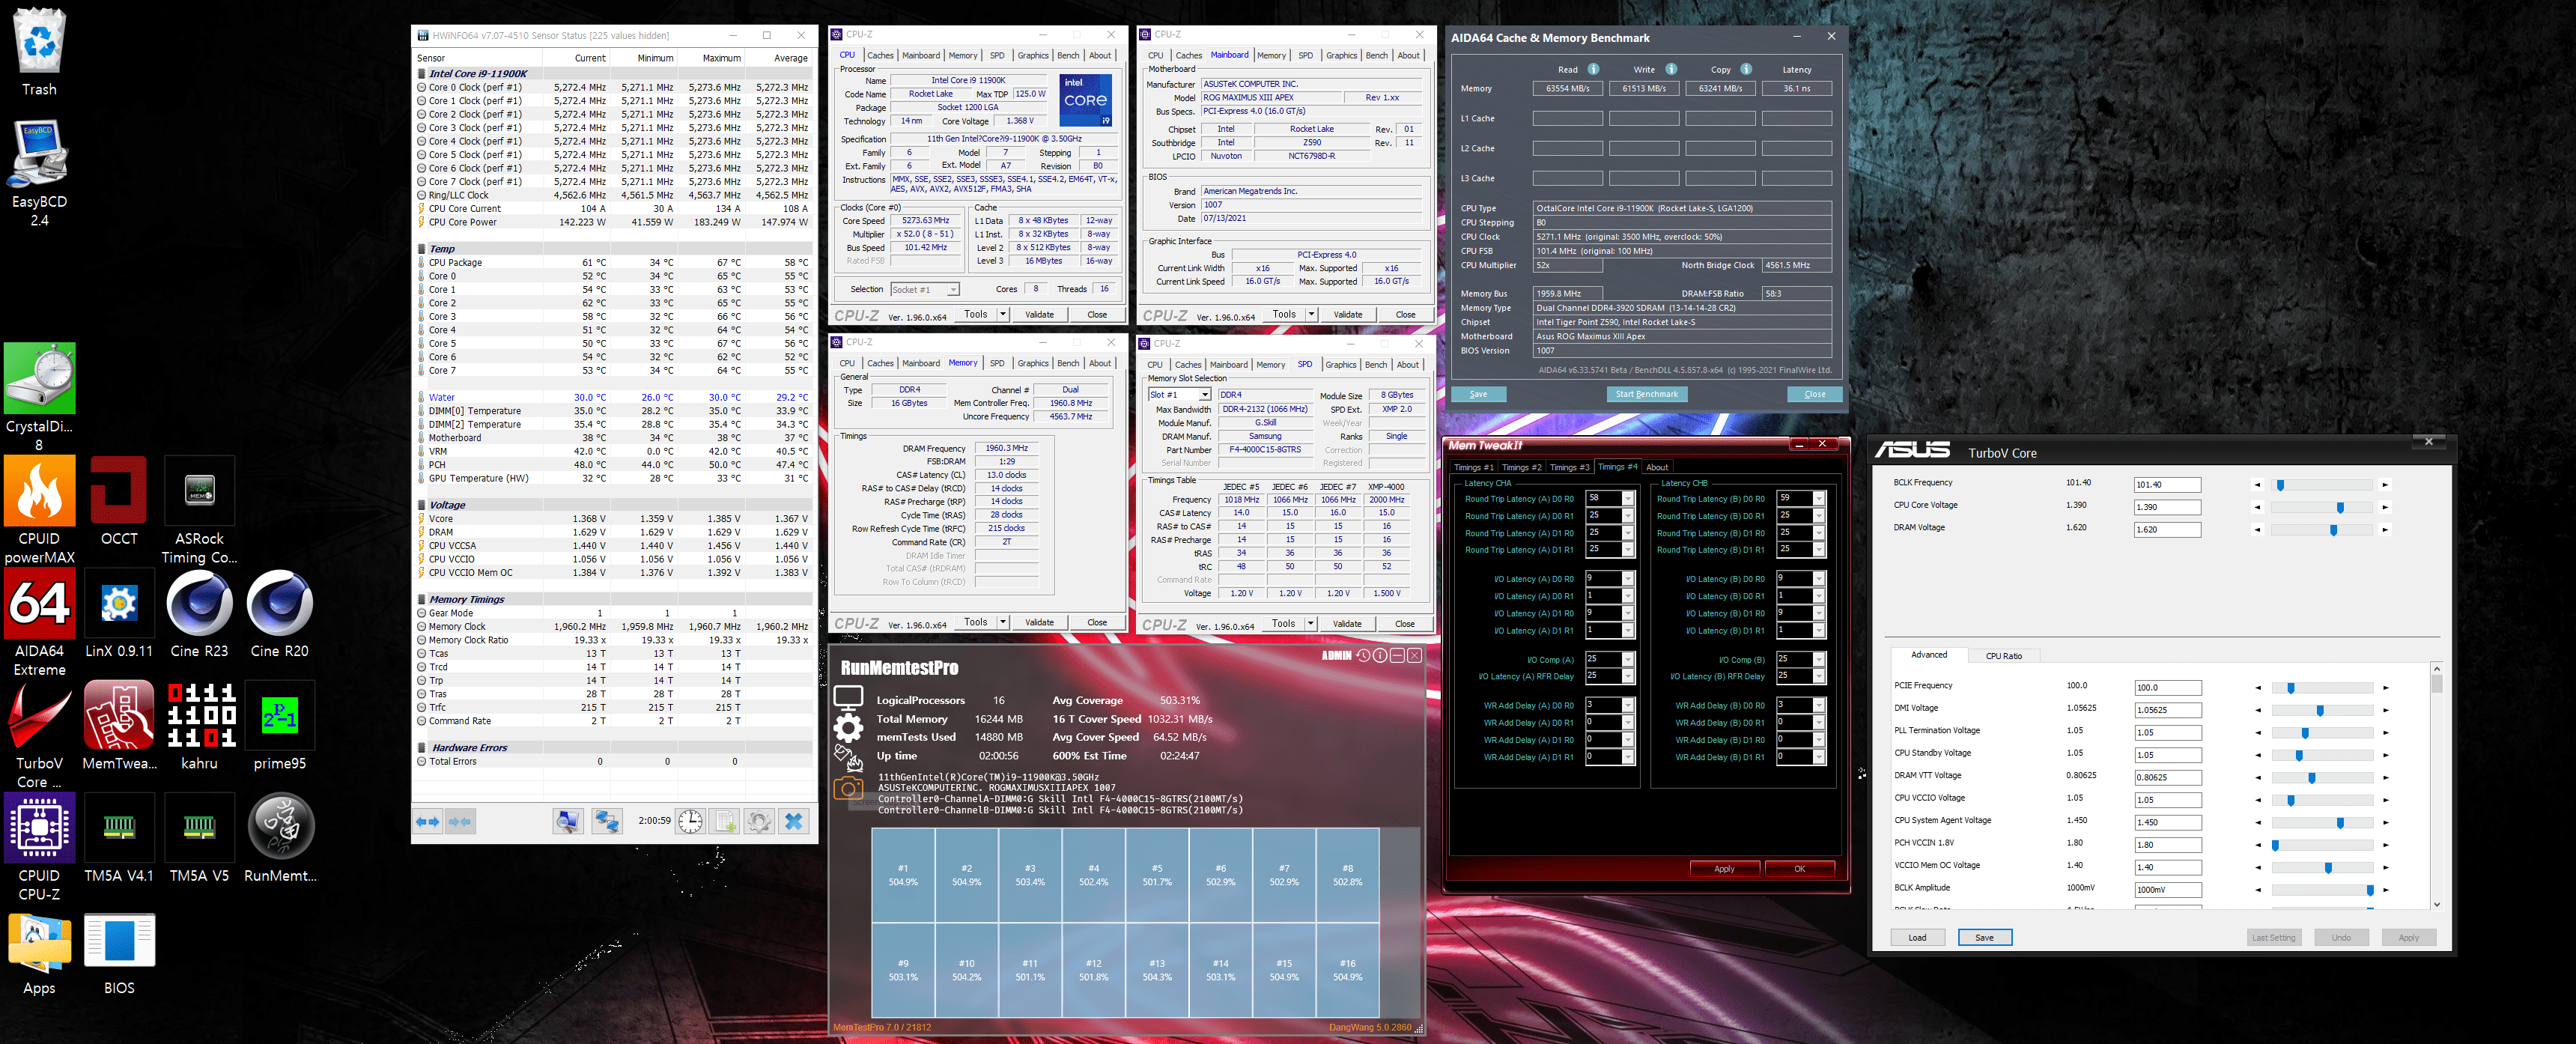Click RunMemtestPro camera screen capture icon

click(848, 789)
